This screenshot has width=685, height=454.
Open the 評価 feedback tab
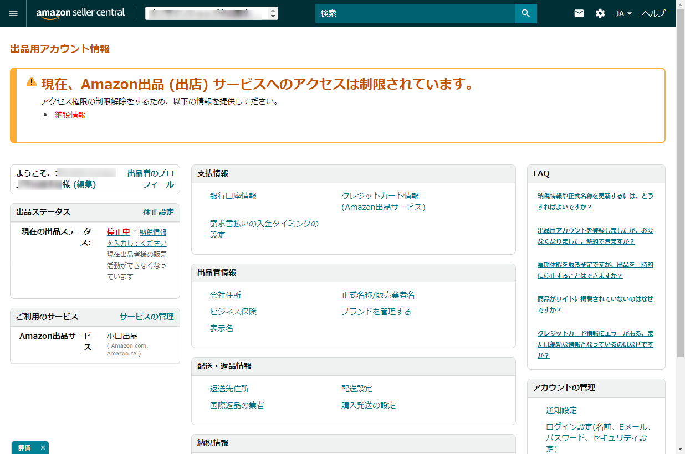pos(25,448)
